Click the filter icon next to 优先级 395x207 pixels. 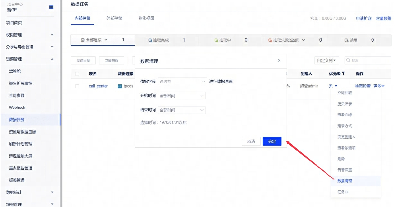point(343,74)
